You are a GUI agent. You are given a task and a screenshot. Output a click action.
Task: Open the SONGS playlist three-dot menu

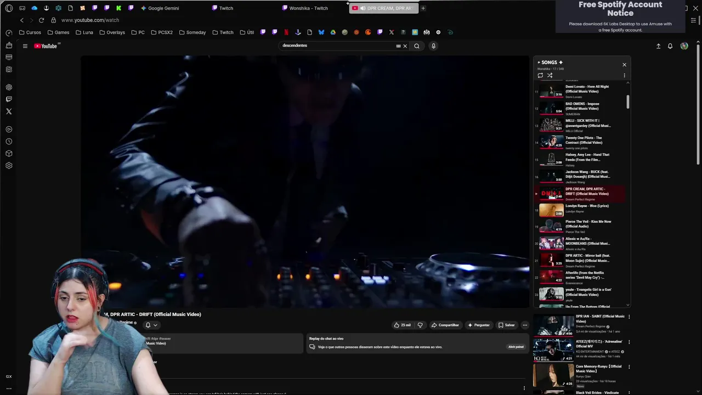point(624,76)
